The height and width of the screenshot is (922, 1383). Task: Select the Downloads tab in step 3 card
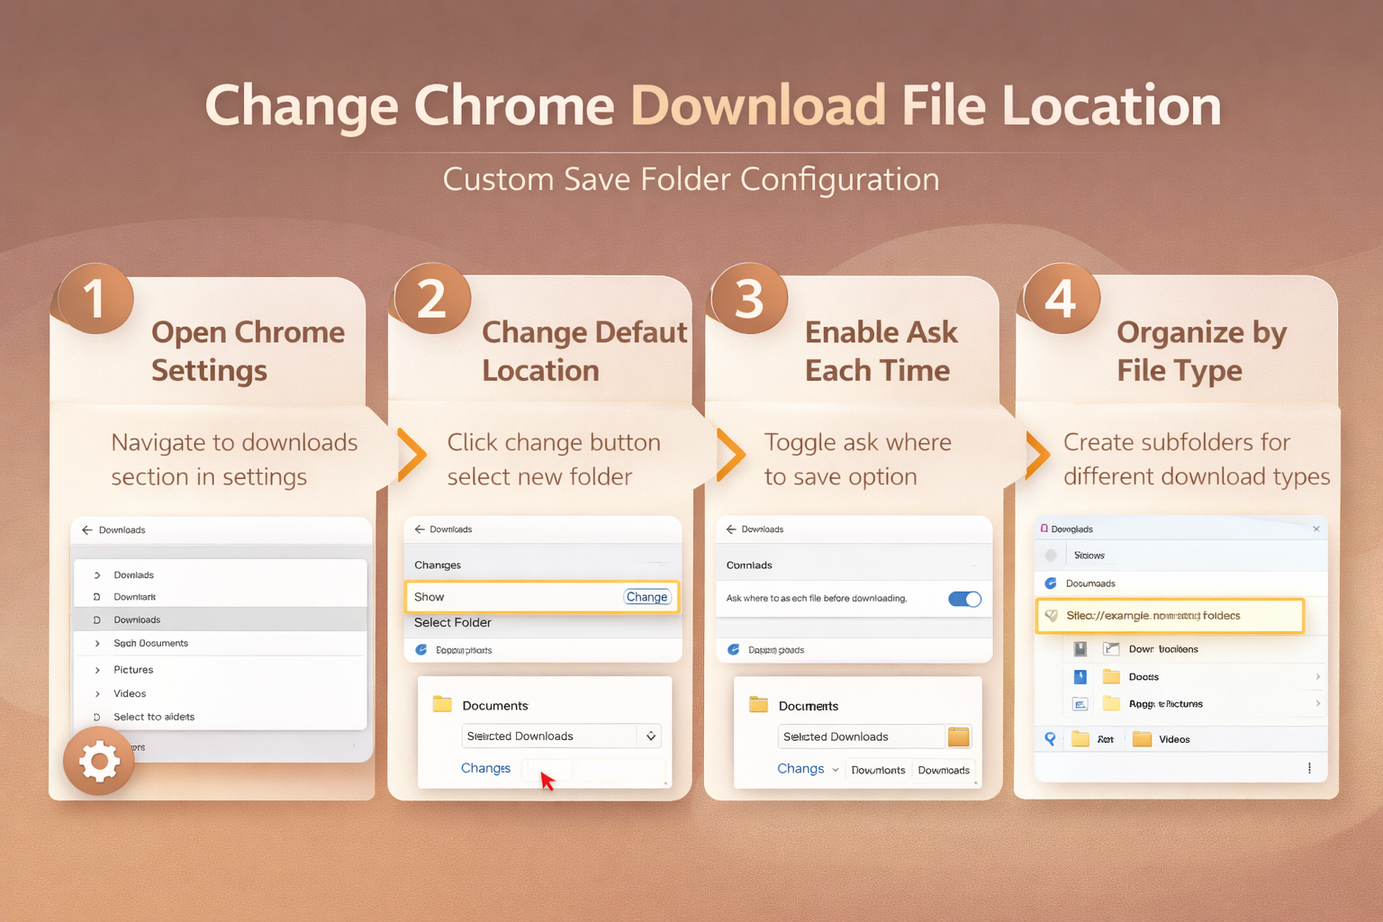944,771
